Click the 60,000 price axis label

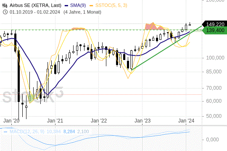pos(214,101)
